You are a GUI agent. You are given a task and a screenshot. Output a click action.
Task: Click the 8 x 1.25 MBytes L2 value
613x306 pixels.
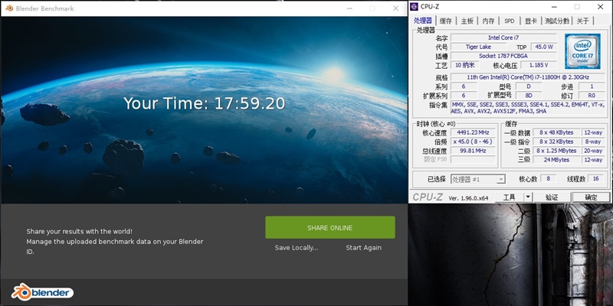pyautogui.click(x=556, y=151)
